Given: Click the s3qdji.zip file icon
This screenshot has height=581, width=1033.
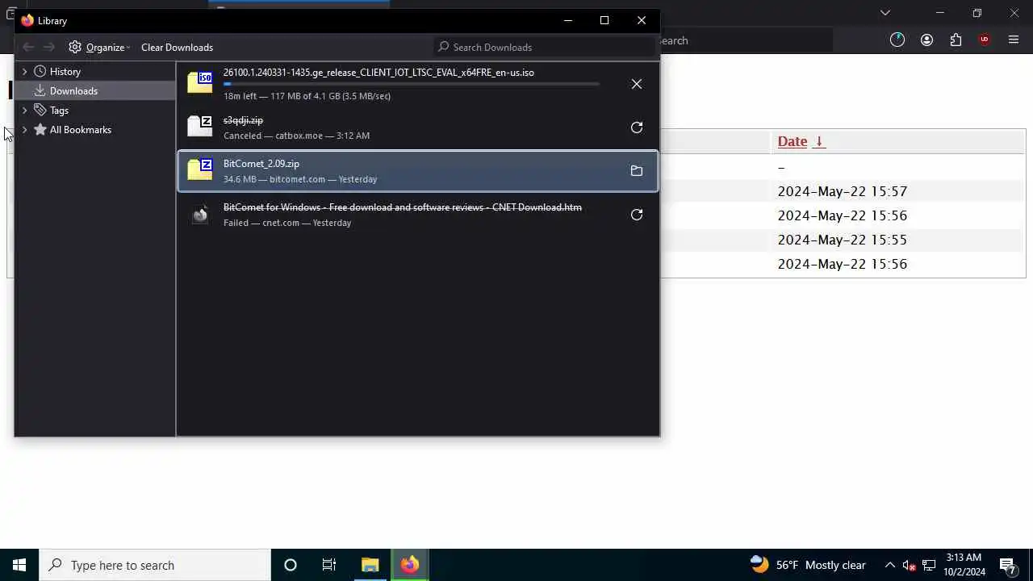Looking at the screenshot, I should pyautogui.click(x=200, y=127).
